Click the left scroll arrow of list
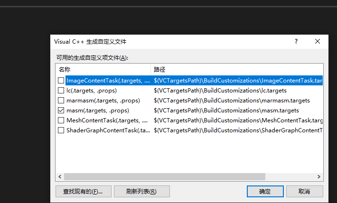This screenshot has height=203, width=337. [x=60, y=176]
